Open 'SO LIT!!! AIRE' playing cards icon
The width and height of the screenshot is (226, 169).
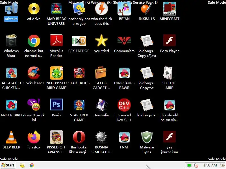pos(168,73)
